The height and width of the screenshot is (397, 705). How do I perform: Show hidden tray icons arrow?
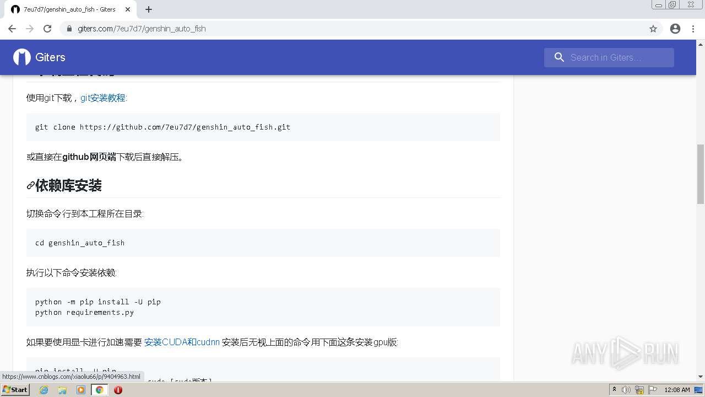615,390
